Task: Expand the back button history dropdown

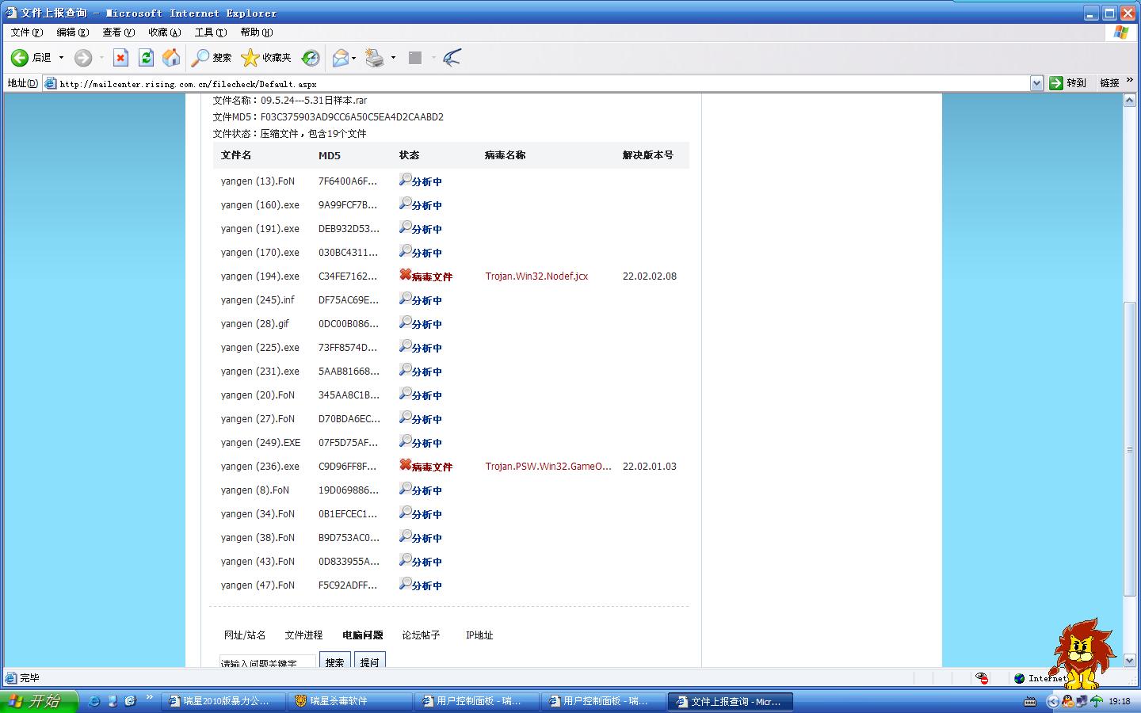Action: (x=61, y=58)
